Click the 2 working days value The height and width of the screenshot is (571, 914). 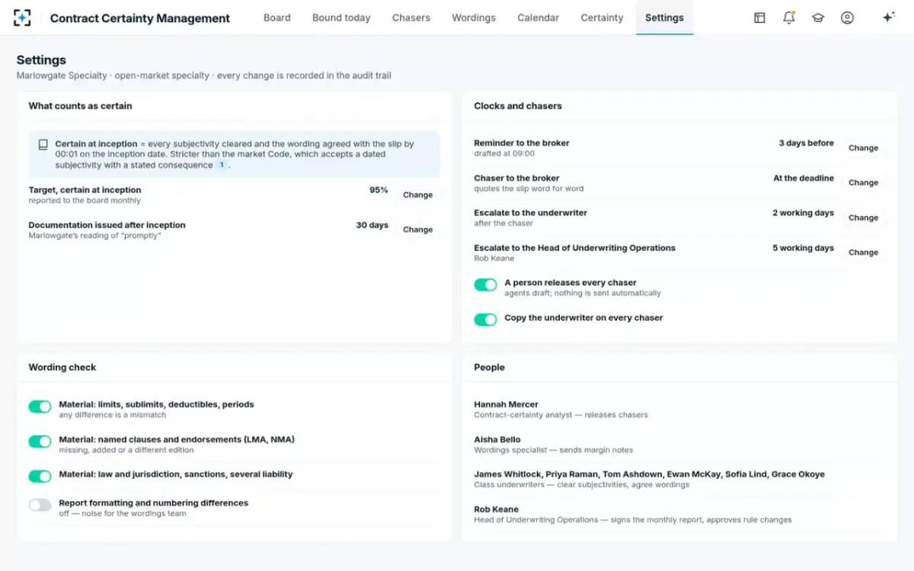point(804,213)
